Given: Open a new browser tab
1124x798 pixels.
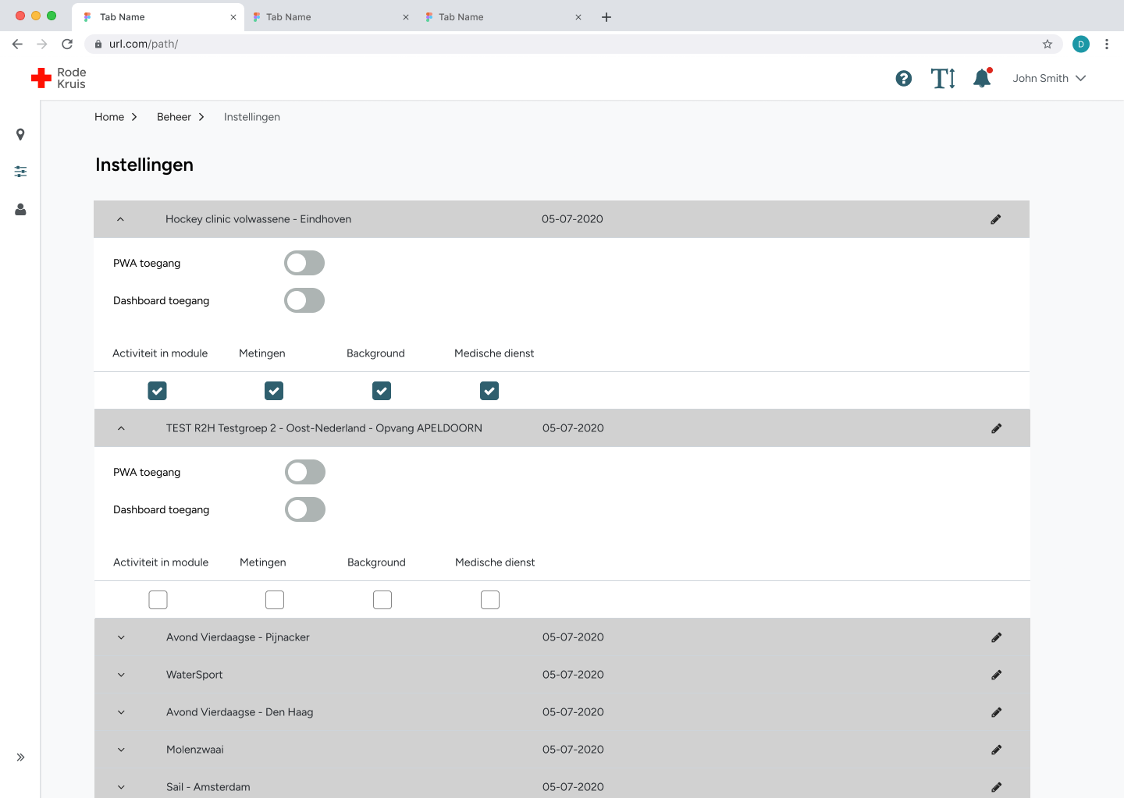Looking at the screenshot, I should (606, 17).
